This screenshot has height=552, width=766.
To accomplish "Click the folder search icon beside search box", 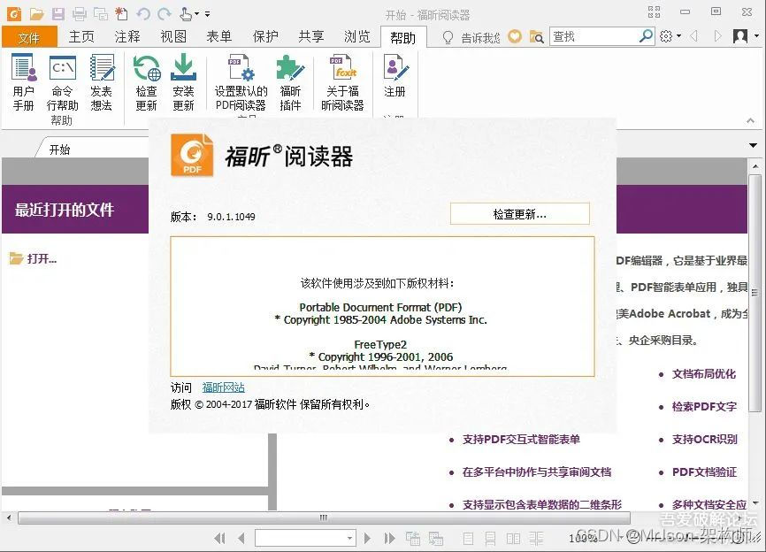I will [536, 36].
